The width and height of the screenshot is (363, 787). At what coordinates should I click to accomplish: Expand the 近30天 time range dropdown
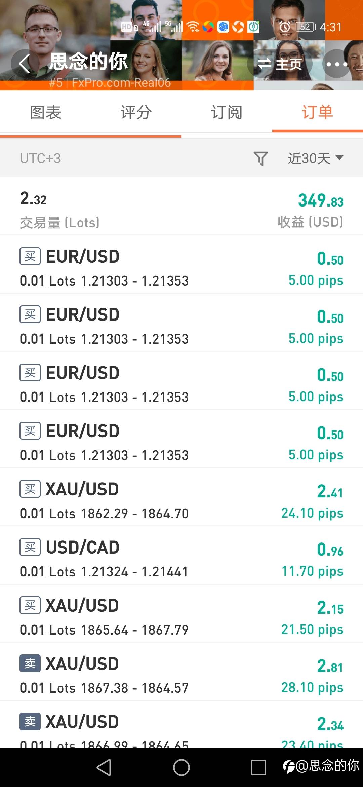315,158
